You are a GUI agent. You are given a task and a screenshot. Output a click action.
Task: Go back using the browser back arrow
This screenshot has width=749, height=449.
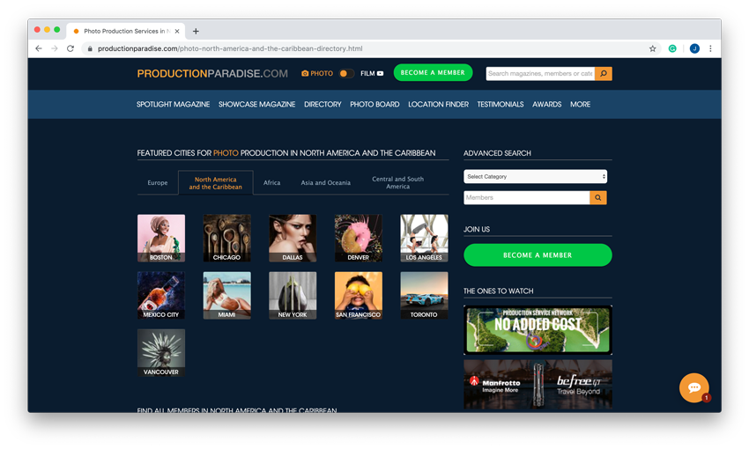[x=39, y=48]
